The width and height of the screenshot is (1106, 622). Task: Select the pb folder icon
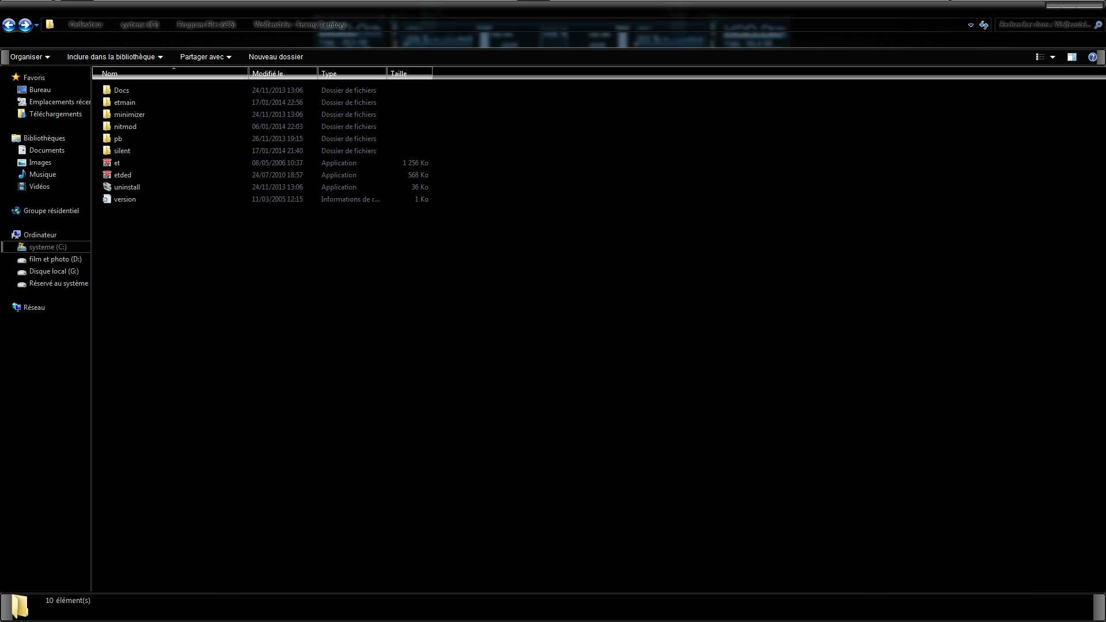click(107, 138)
